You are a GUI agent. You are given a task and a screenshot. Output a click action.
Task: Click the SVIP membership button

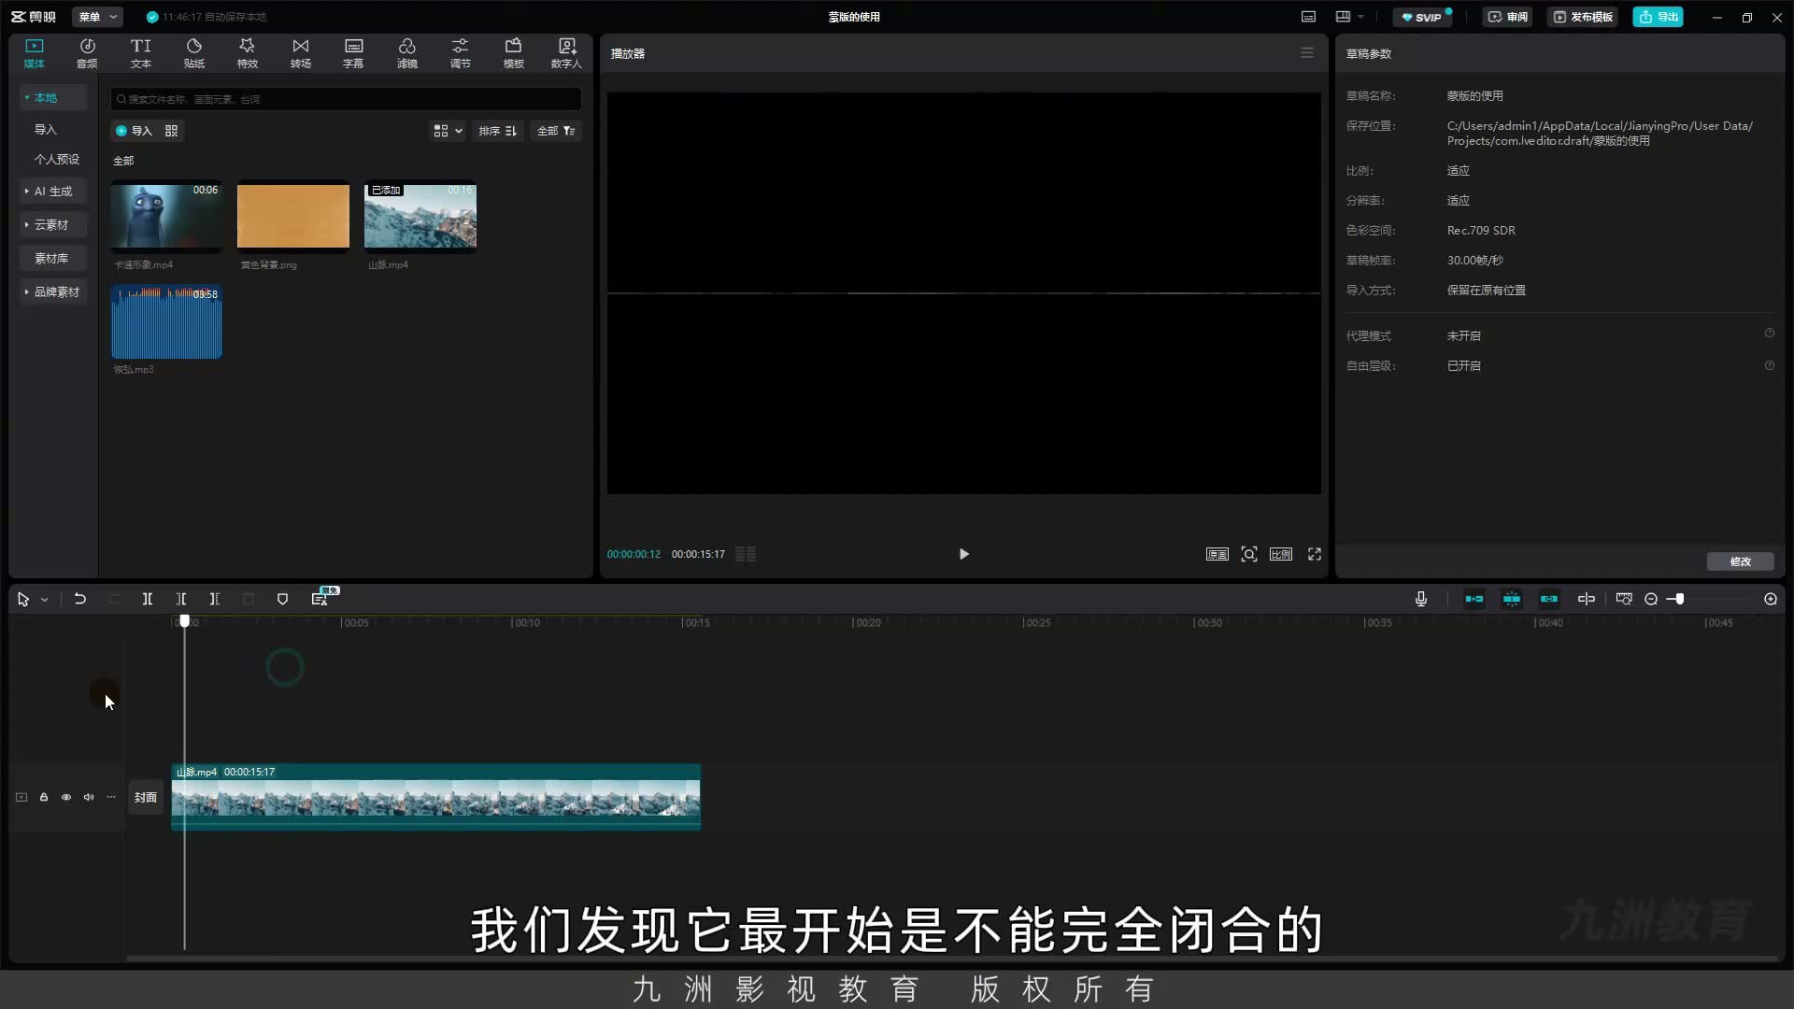1422,17
